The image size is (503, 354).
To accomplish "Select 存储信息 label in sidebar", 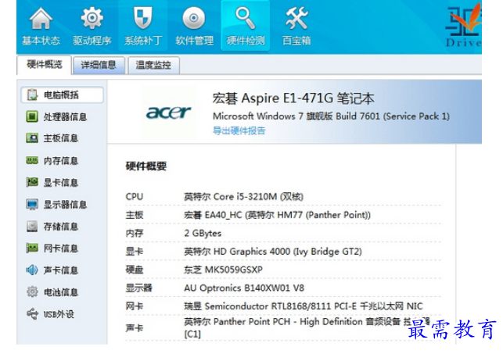I will pos(61,227).
